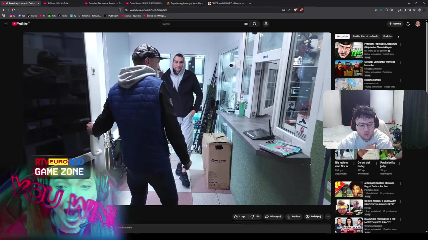Open options for Popijał piłko short
The width and height of the screenshot is (428, 240).
(x=399, y=164)
